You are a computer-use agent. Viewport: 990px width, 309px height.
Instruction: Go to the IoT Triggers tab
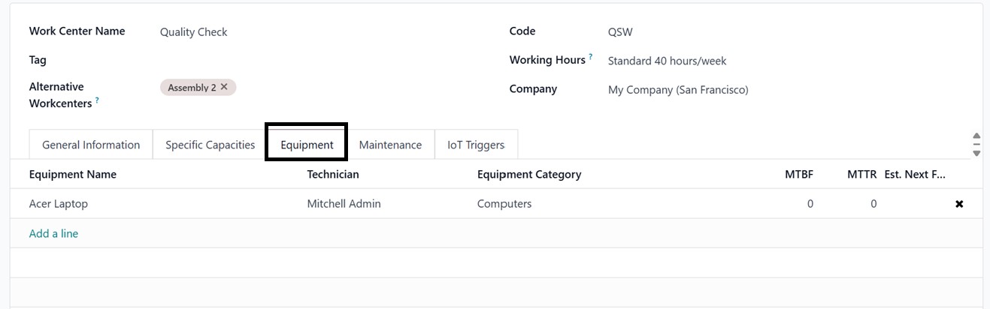(x=476, y=145)
